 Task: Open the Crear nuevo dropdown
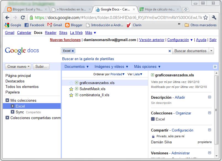point(18,66)
